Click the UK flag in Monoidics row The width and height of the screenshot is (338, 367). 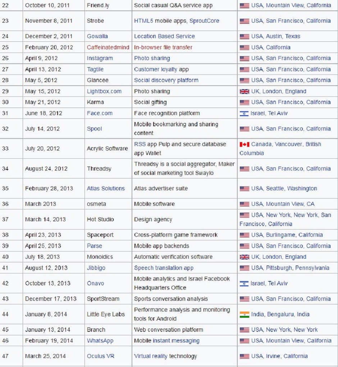245,257
